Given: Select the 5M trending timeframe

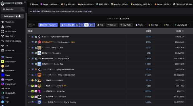Looking at the screenshot, I should (77, 25).
